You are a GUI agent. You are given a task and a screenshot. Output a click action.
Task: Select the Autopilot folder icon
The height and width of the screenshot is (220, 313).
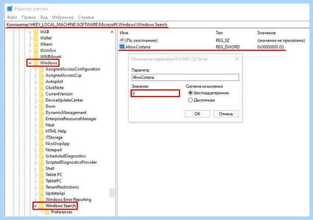point(41,81)
